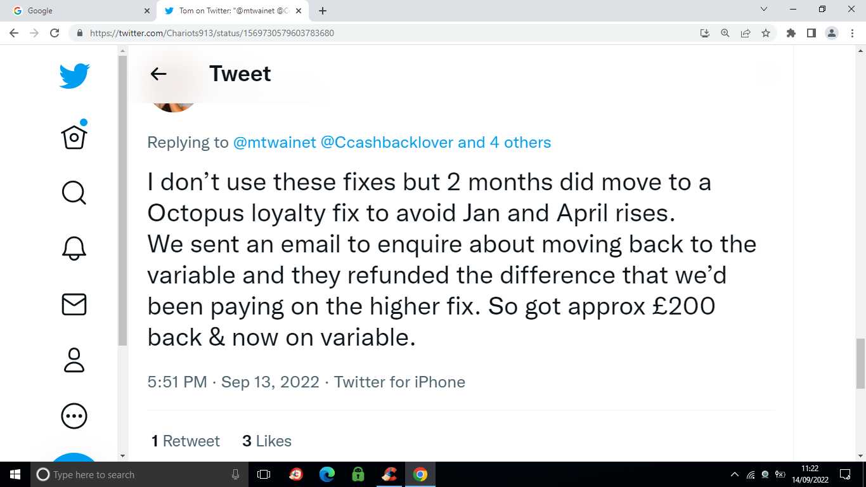The image size is (866, 487).
Task: Toggle the Chrome side panel
Action: pyautogui.click(x=811, y=33)
